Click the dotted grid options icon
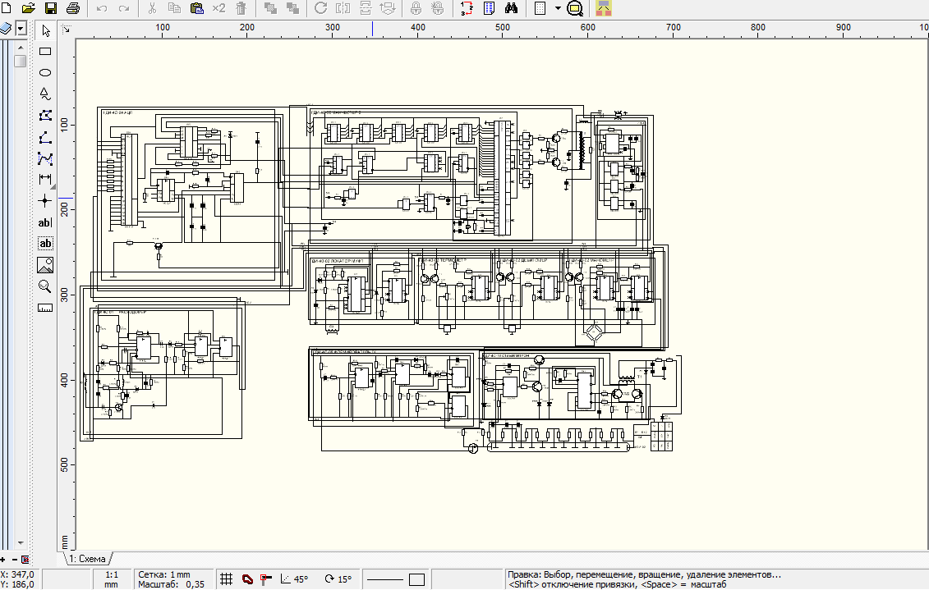 [x=540, y=7]
